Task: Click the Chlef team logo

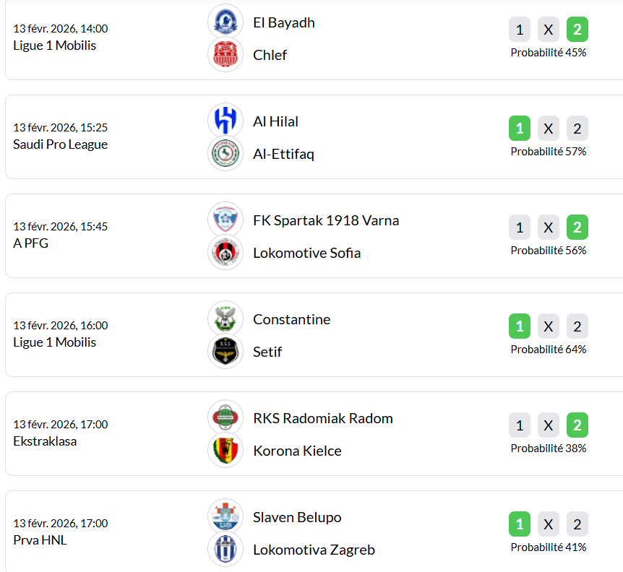Action: [225, 55]
